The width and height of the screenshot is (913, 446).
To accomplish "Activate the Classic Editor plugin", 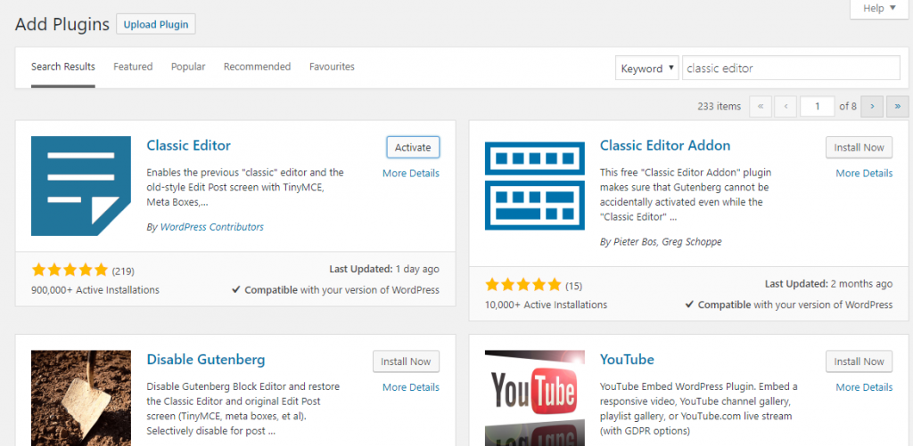I will pyautogui.click(x=413, y=148).
